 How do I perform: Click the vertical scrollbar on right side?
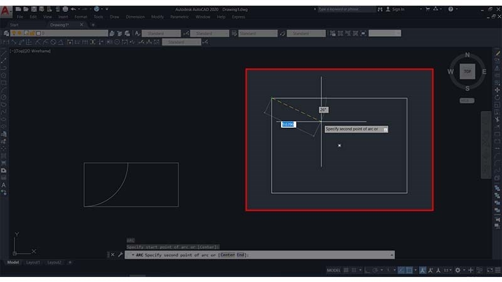pos(486,145)
